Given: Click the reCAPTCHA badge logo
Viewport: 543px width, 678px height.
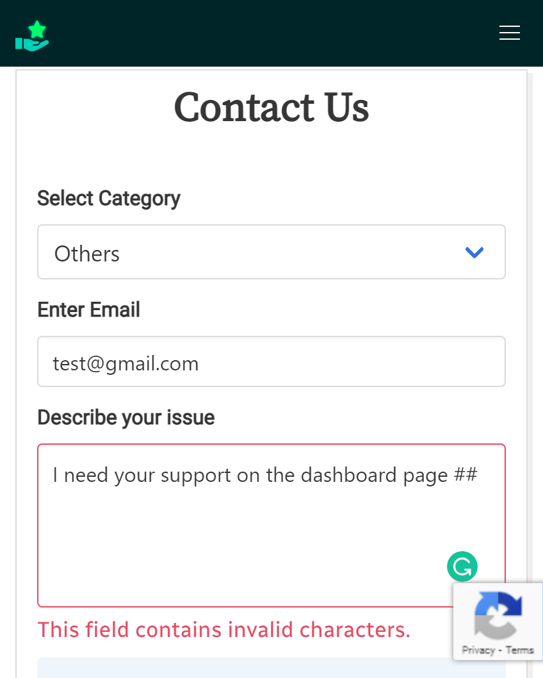Looking at the screenshot, I should pyautogui.click(x=498, y=615).
